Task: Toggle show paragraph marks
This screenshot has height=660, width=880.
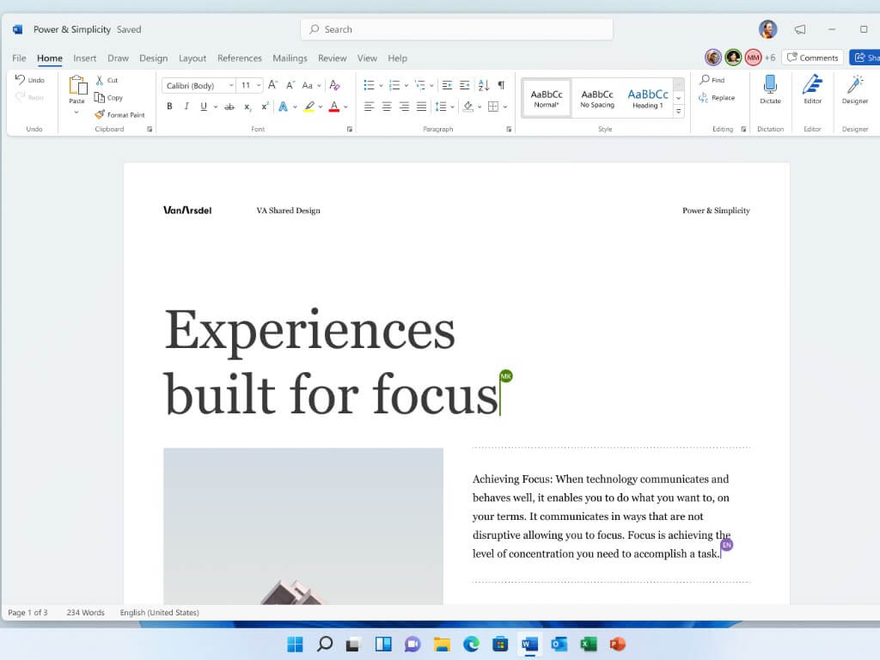Action: pyautogui.click(x=501, y=85)
